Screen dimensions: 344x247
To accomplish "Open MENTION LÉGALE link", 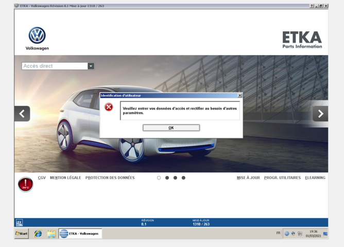I will 65,178.
